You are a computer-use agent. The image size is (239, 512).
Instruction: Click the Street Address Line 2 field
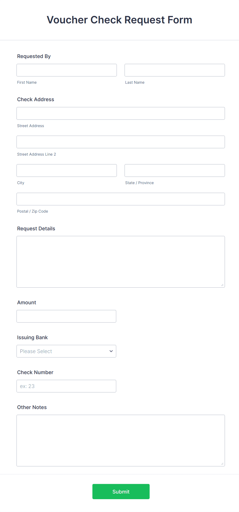tap(121, 141)
